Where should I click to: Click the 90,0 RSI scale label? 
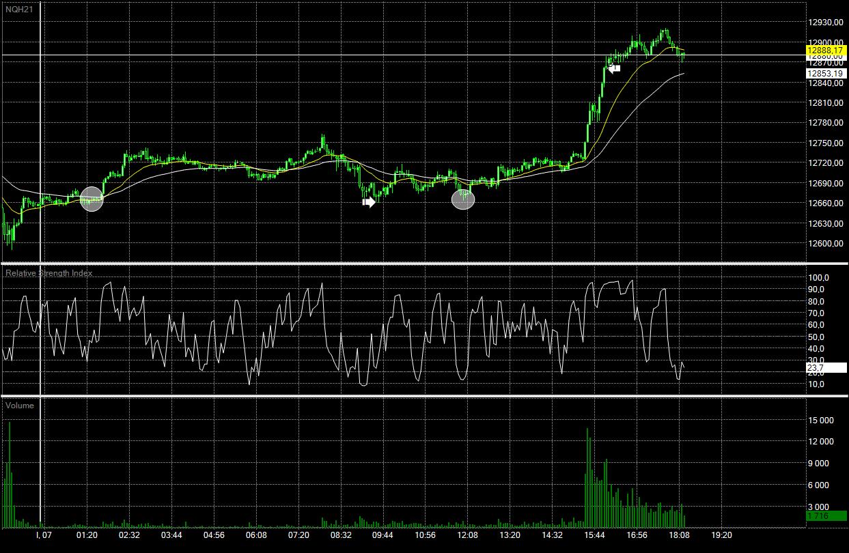coord(816,289)
